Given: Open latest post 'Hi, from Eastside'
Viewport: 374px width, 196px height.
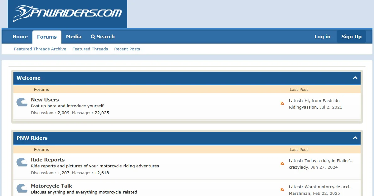Looking at the screenshot, I should coord(322,101).
